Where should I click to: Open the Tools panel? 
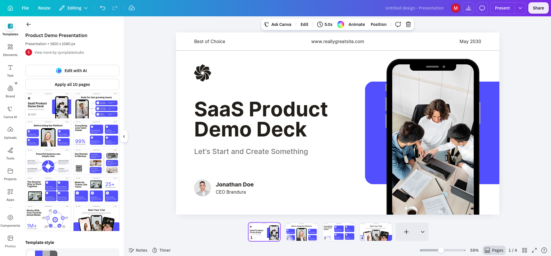click(10, 153)
